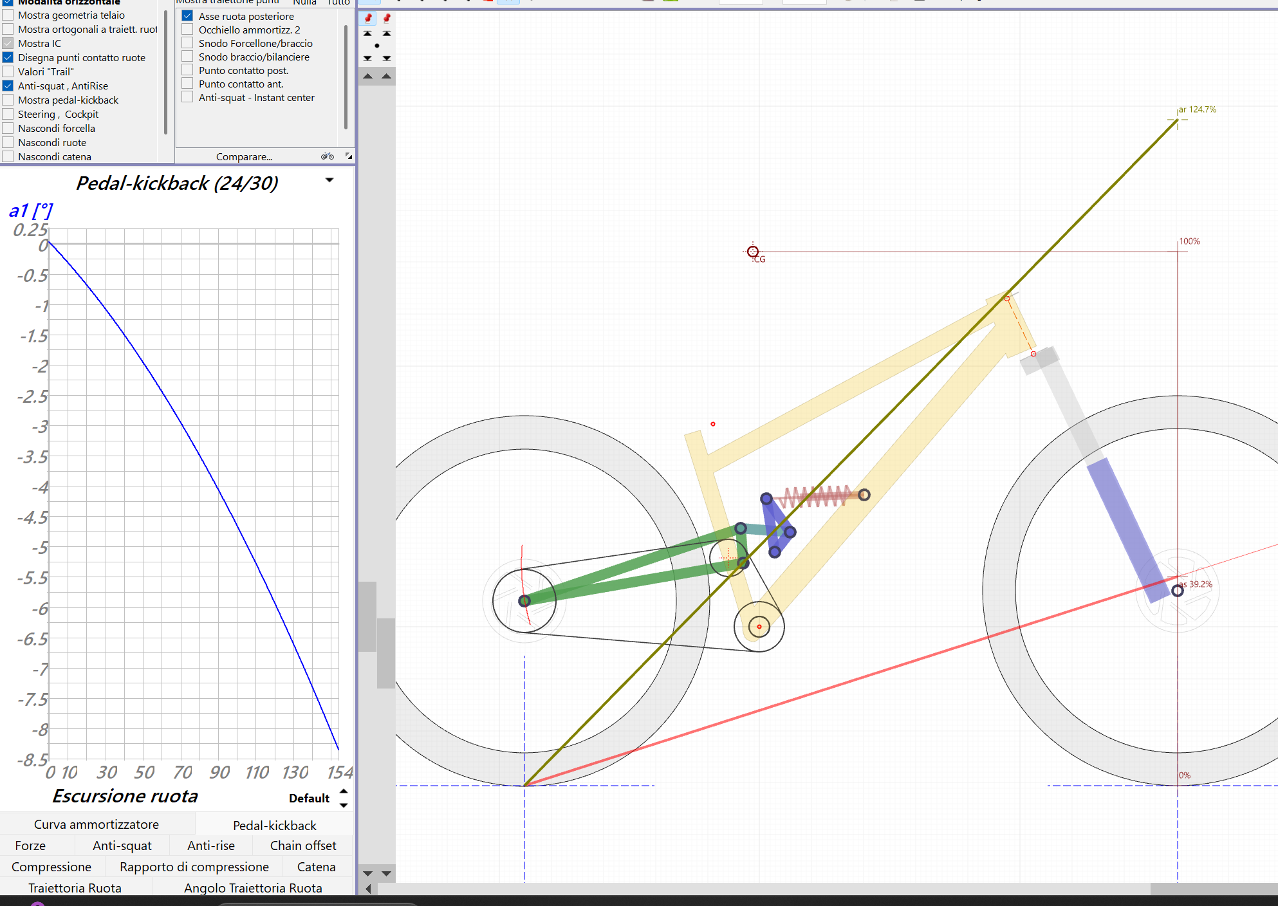Click the down arrow below Default

pos(344,805)
